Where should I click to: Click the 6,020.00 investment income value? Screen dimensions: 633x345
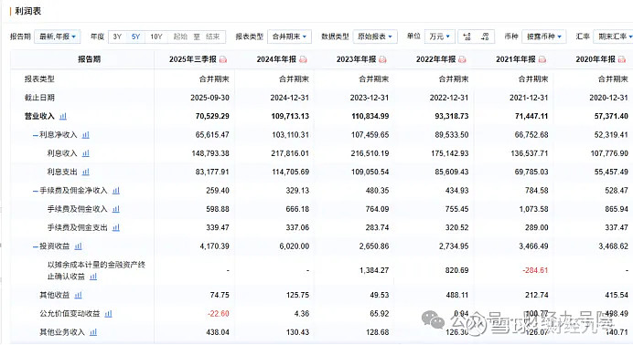click(x=295, y=246)
